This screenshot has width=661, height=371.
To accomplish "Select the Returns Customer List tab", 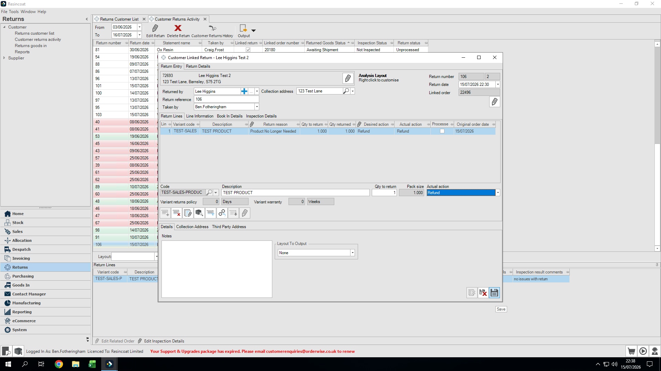I will (x=119, y=19).
